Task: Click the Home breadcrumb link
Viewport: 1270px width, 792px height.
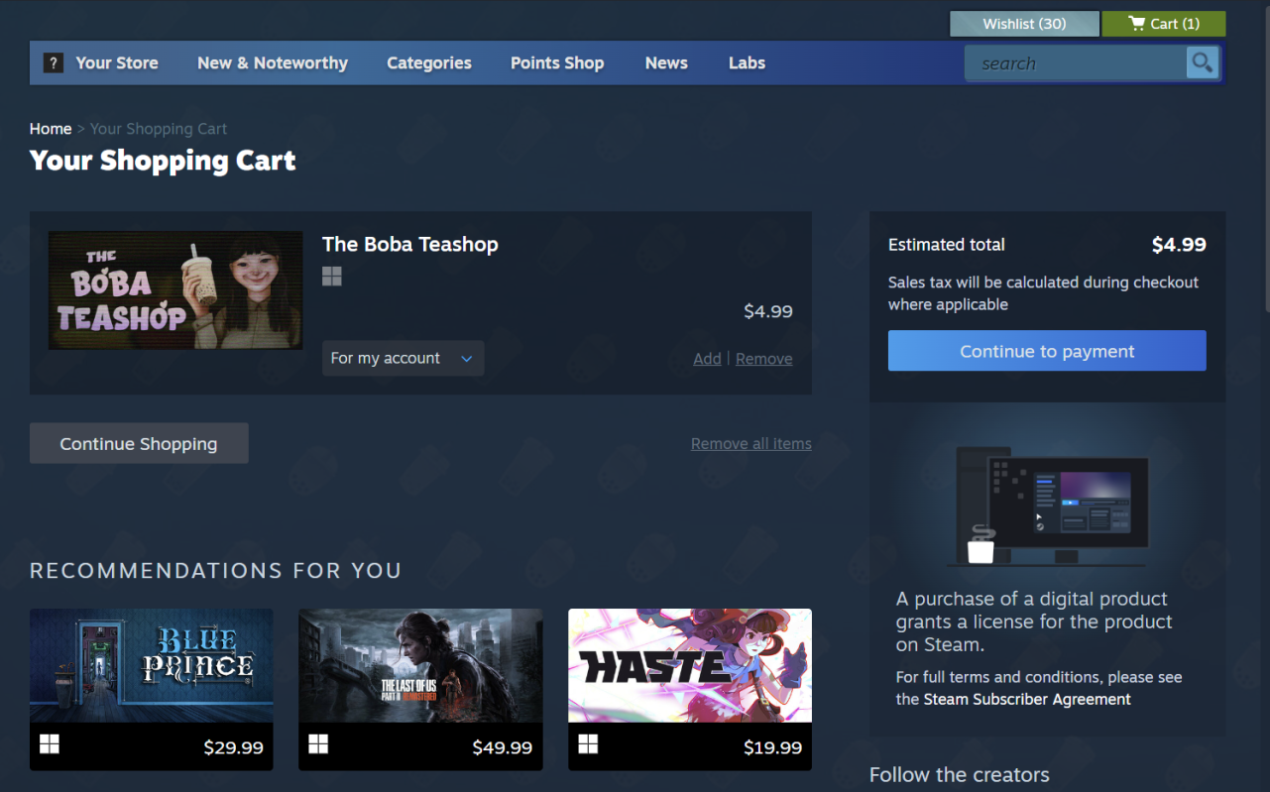Action: click(51, 129)
